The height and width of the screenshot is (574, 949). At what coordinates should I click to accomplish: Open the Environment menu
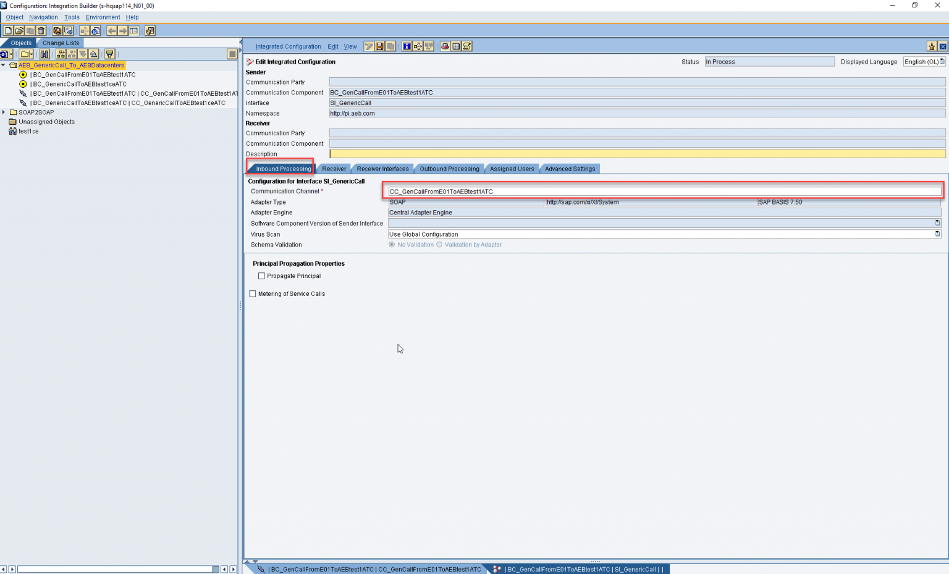coord(103,17)
